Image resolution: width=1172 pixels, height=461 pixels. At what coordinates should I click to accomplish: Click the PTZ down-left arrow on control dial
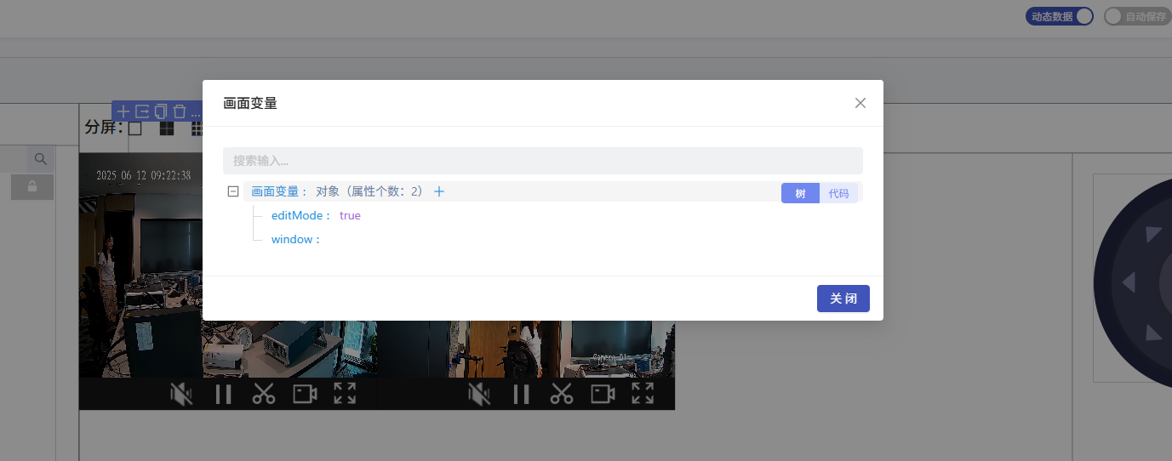(x=1153, y=333)
